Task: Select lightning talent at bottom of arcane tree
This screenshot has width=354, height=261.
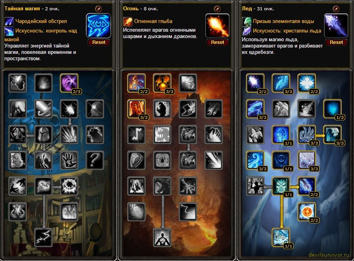Action: (x=43, y=237)
